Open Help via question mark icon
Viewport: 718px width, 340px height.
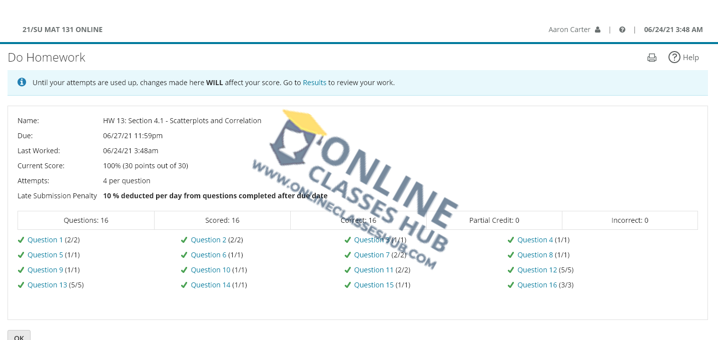coord(674,58)
